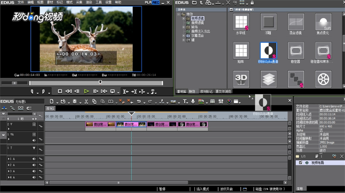Open the title T tool in timeline toolbar

(x=185, y=101)
